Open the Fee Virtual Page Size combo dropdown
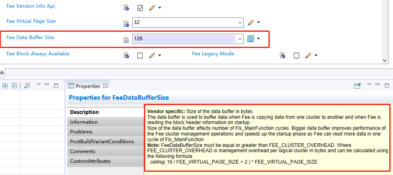 240,22
